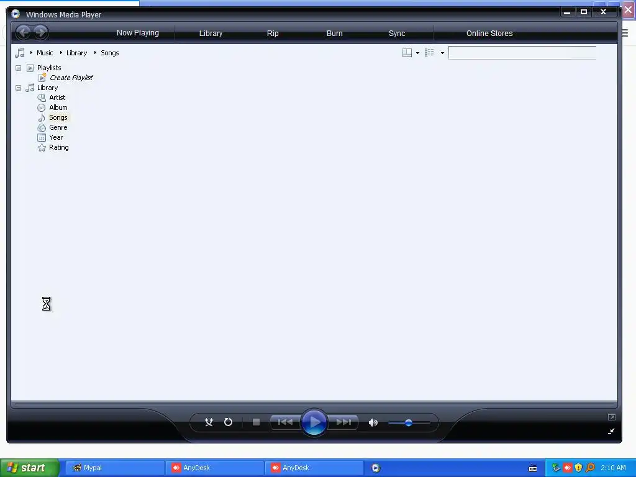
Task: Select Library node in the tree
Action: (x=47, y=88)
